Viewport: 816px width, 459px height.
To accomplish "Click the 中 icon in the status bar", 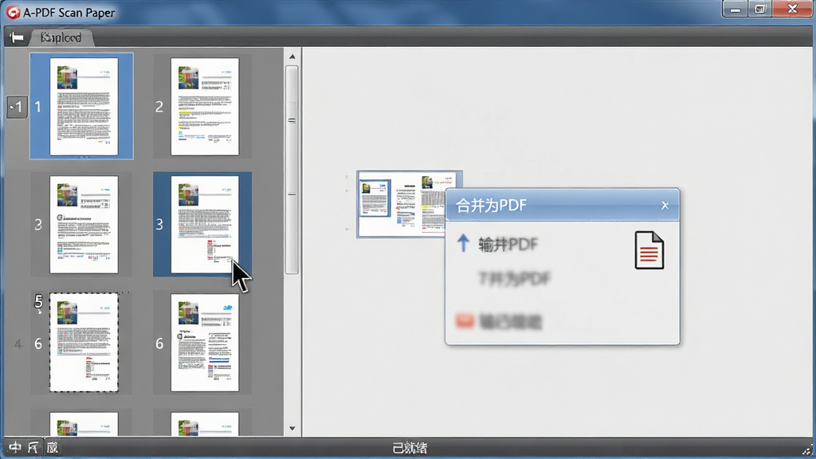I will [15, 448].
